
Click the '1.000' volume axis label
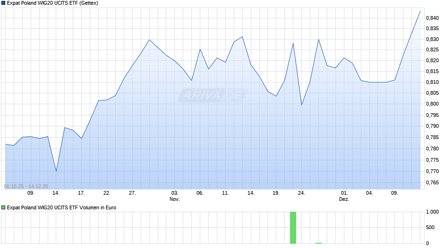click(432, 212)
